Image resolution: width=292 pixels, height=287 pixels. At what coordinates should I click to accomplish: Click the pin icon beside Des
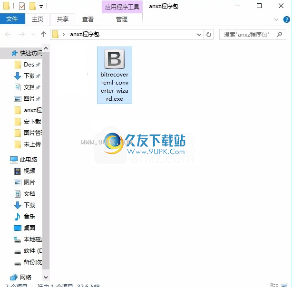point(38,65)
